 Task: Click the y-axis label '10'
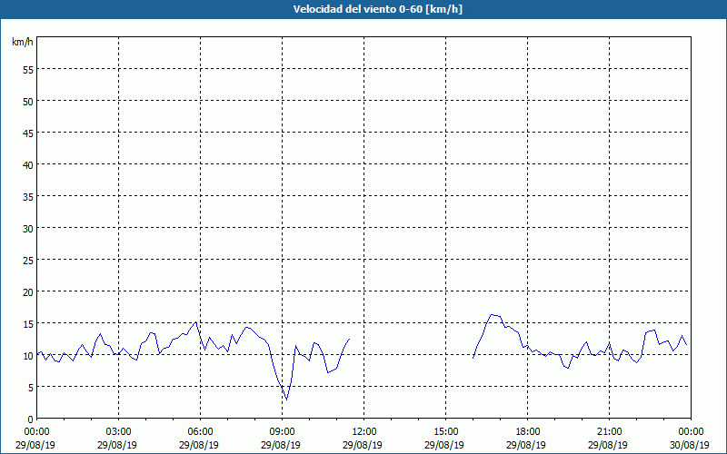[x=28, y=356]
